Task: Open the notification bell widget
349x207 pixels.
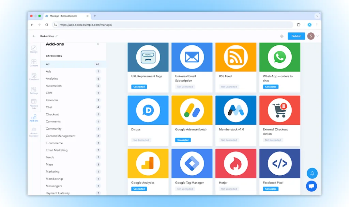Action: (x=312, y=173)
